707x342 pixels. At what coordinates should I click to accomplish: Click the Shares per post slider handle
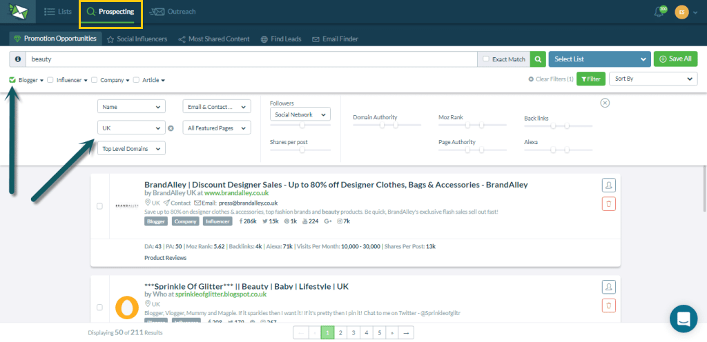click(302, 150)
